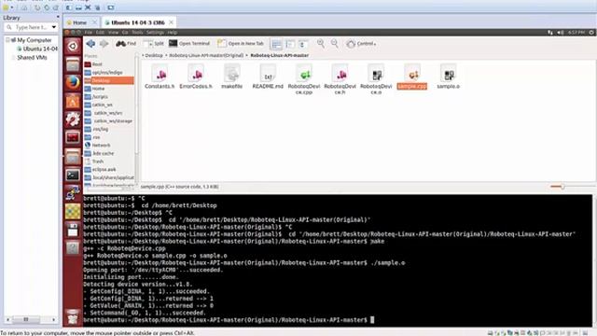597x336 pixels.
Task: Select the README.md file
Action: tap(268, 77)
